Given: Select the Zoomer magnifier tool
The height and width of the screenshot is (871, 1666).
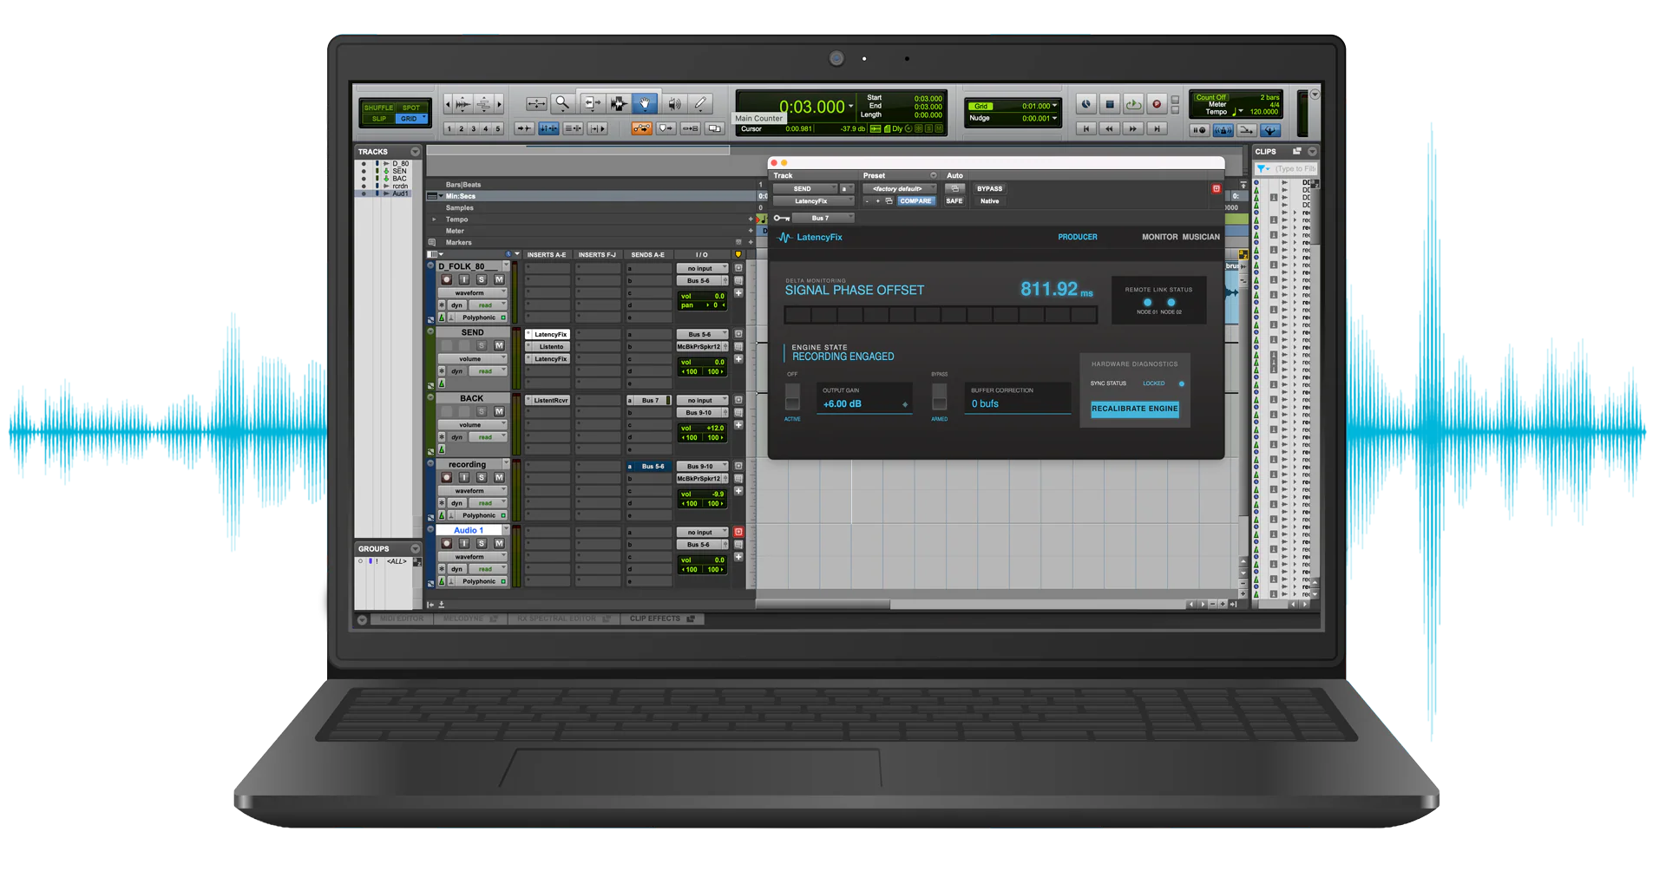Looking at the screenshot, I should pos(562,103).
